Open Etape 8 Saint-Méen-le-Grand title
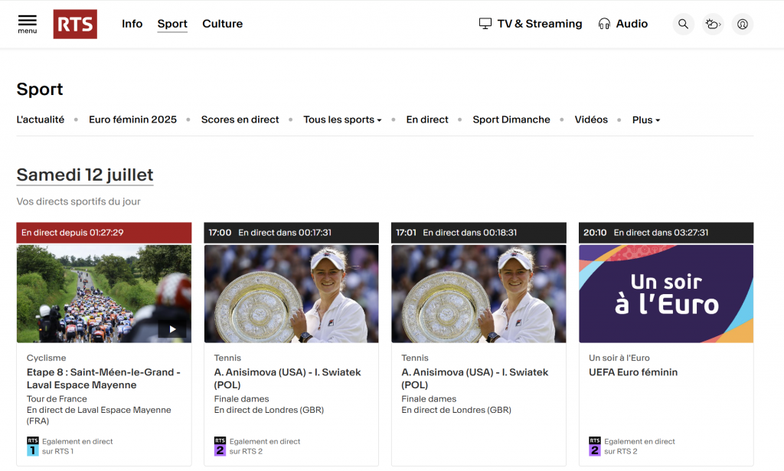This screenshot has width=784, height=471. tap(103, 378)
